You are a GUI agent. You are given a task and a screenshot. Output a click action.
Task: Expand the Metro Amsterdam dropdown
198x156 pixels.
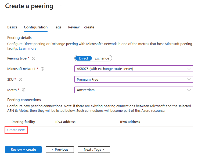[134, 90]
